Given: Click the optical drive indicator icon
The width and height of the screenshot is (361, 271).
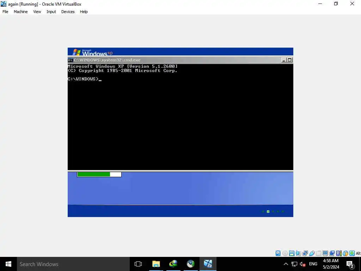Looking at the screenshot, I should click(x=285, y=253).
